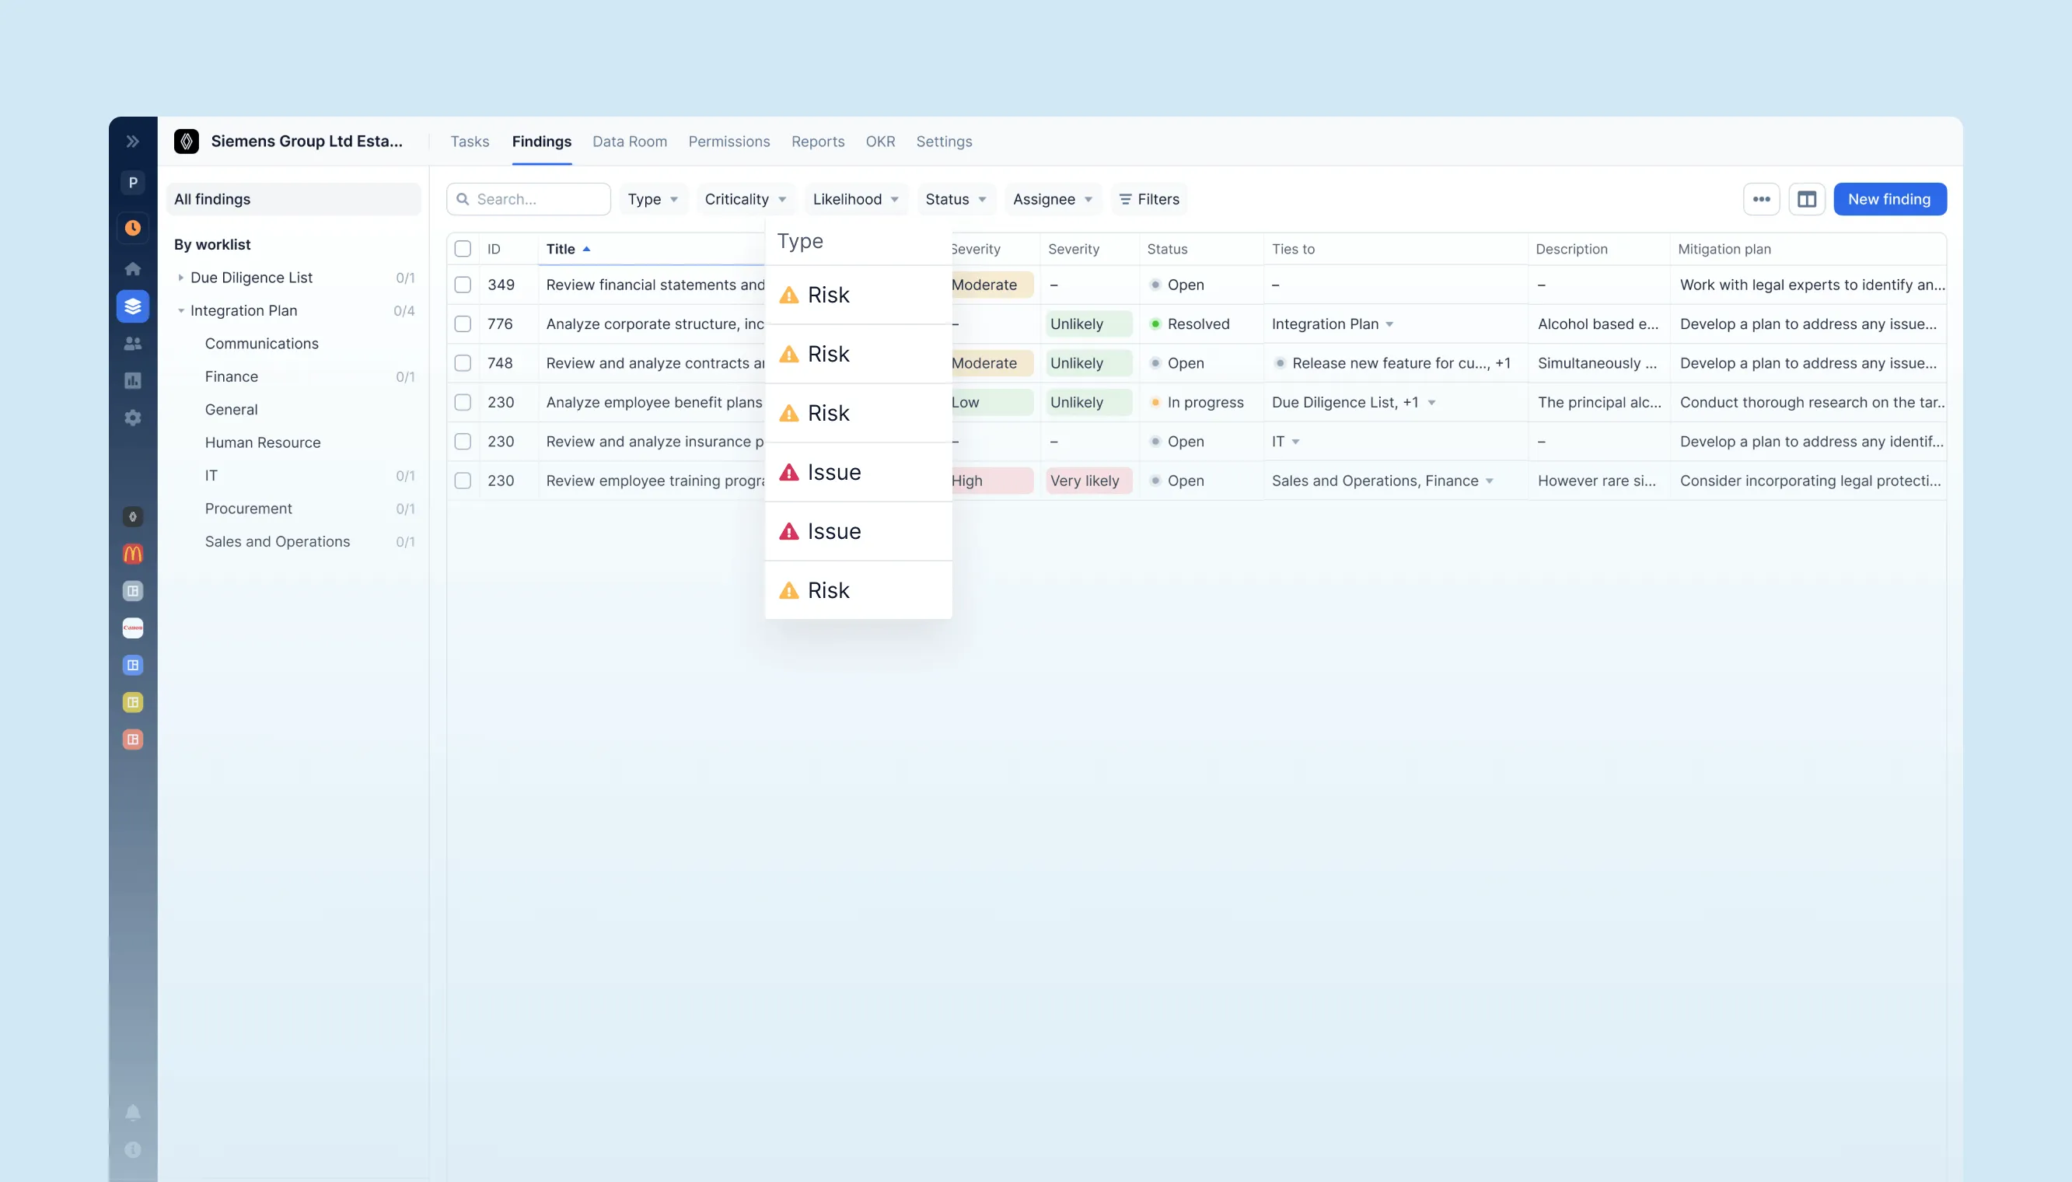
Task: Select checkbox for finding 776
Action: 463,324
